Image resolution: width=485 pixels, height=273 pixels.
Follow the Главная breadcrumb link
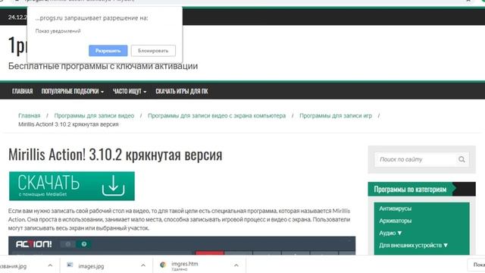coord(30,116)
